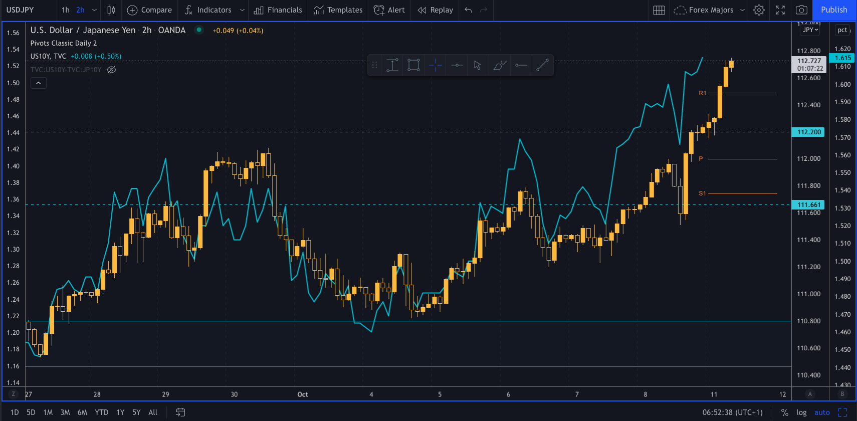Open the Go to date icon
857x421 pixels.
(181, 412)
